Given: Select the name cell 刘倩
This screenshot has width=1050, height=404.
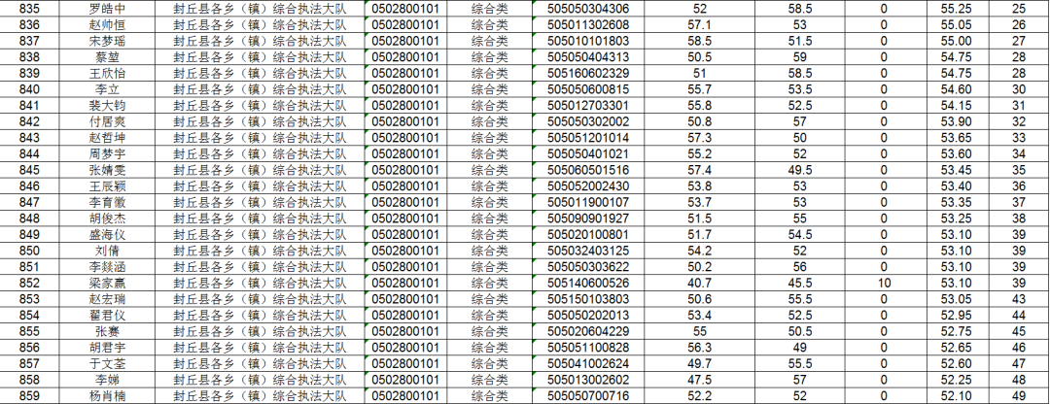Looking at the screenshot, I should (107, 251).
